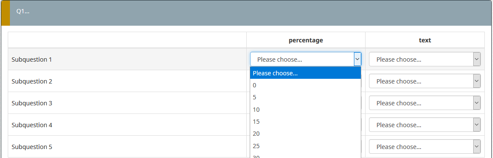Open Subquestion 4 text dropdown
The height and width of the screenshot is (158, 493).
tap(425, 125)
